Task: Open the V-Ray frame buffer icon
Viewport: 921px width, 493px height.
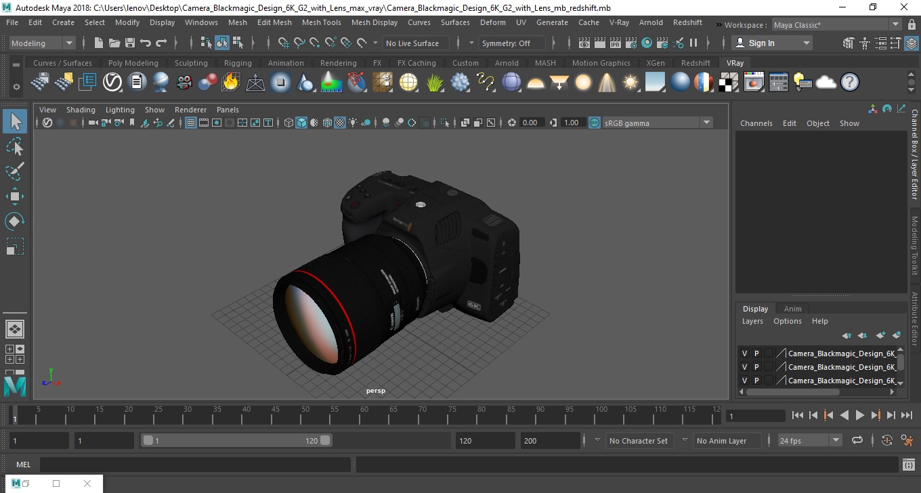Action: tap(754, 83)
